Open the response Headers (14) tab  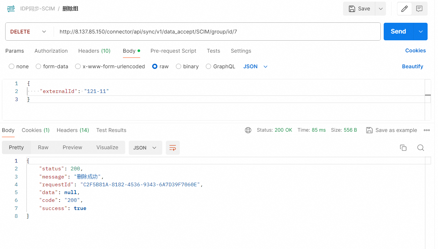pyautogui.click(x=73, y=130)
